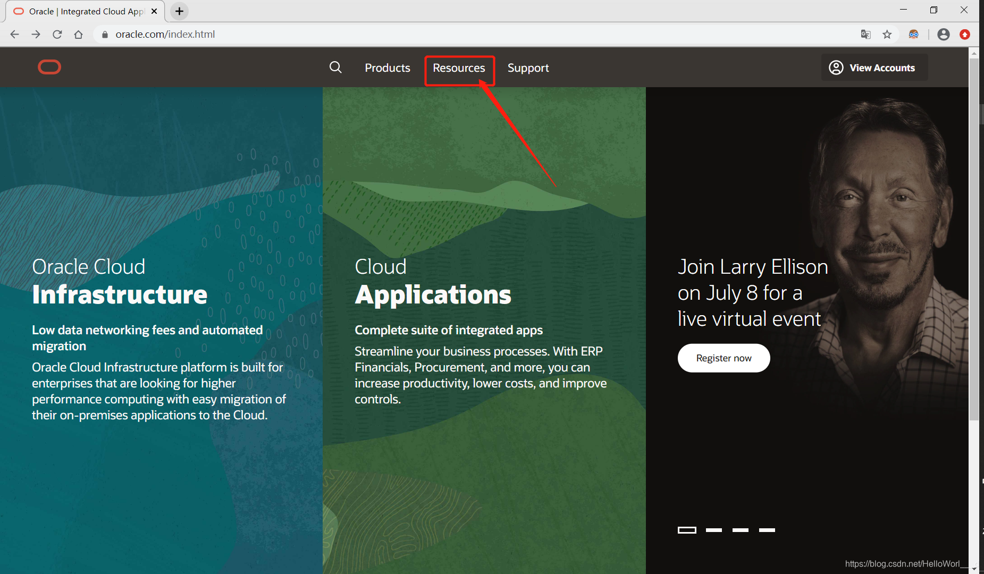Open the Join Larry Ellison event heading
The image size is (984, 574).
[x=753, y=293]
